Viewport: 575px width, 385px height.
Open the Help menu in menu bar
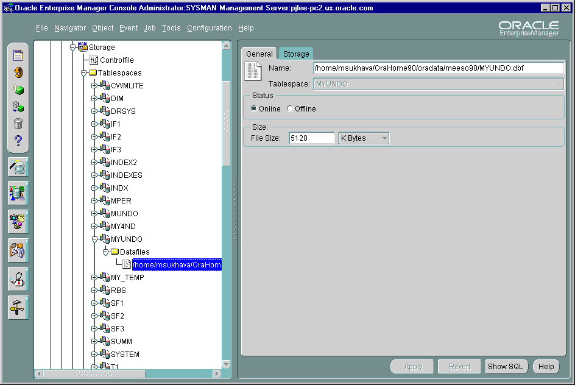(245, 28)
